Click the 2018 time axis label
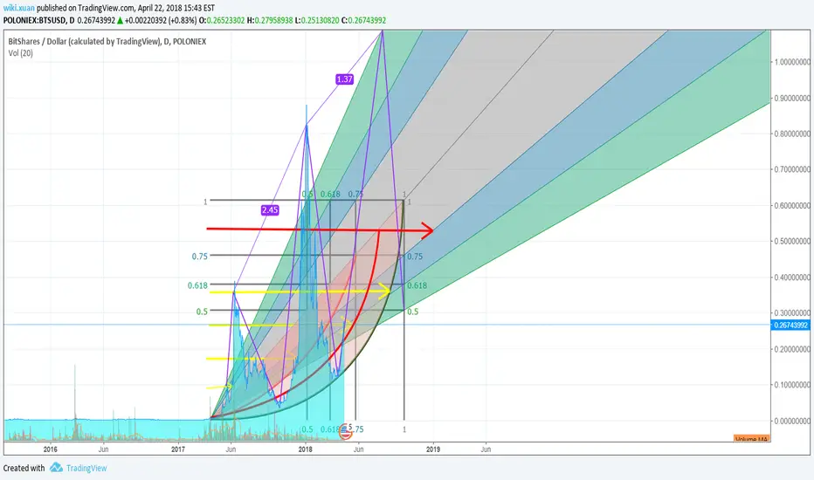Image resolution: width=814 pixels, height=480 pixels. (306, 449)
